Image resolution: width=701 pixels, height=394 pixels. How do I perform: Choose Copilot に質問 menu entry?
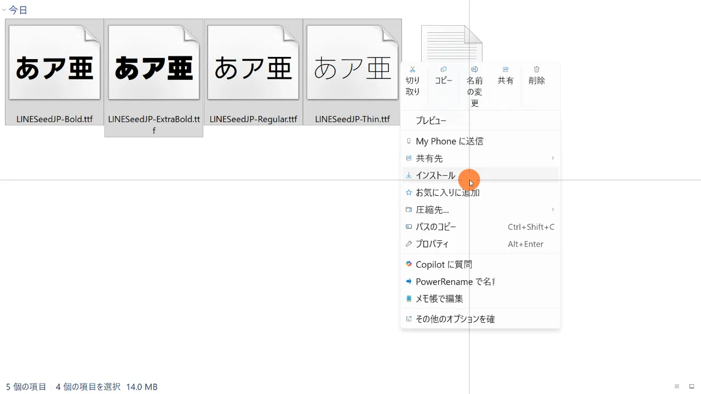point(480,264)
